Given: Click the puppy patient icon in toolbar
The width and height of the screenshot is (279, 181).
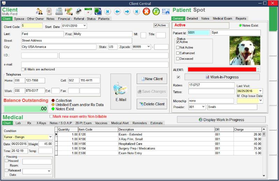Looking at the screenshot, I should click(49, 11).
